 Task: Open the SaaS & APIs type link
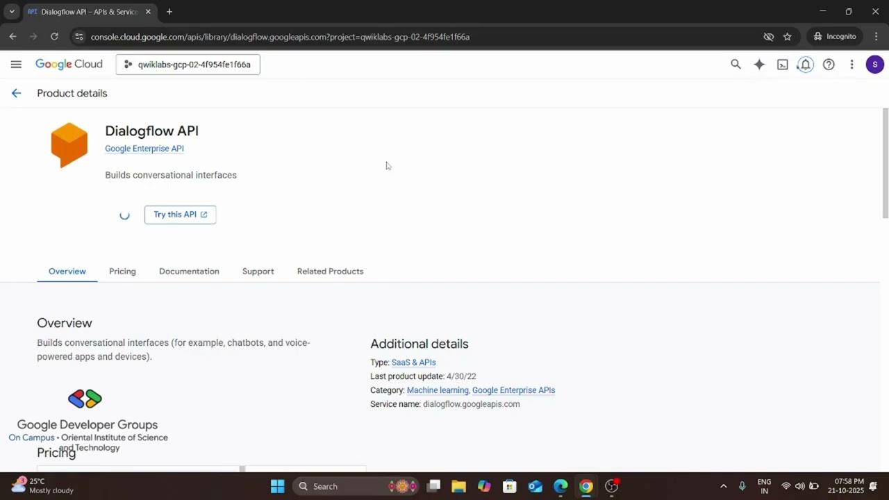click(x=414, y=362)
